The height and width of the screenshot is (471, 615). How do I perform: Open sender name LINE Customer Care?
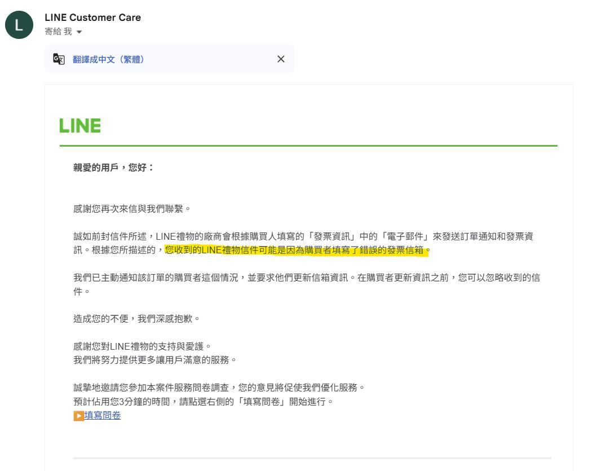[x=92, y=17]
